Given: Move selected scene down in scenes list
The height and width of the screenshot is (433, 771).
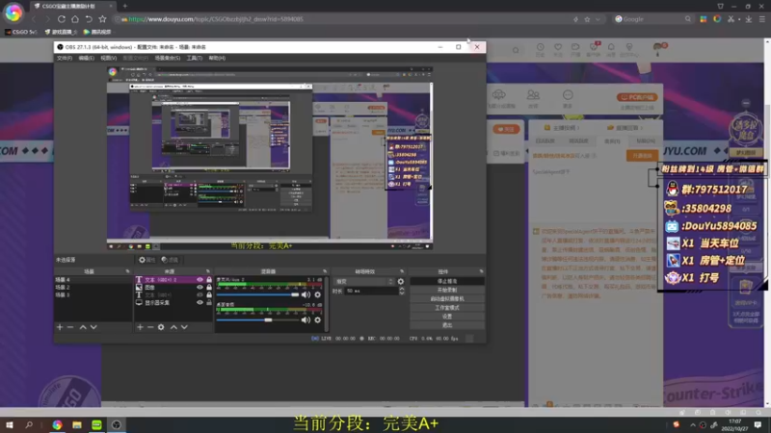Looking at the screenshot, I should 93,327.
